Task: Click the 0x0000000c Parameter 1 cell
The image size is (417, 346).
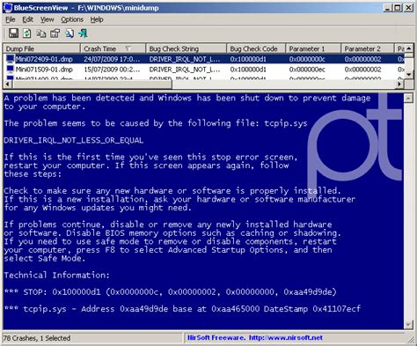Action: (x=307, y=59)
